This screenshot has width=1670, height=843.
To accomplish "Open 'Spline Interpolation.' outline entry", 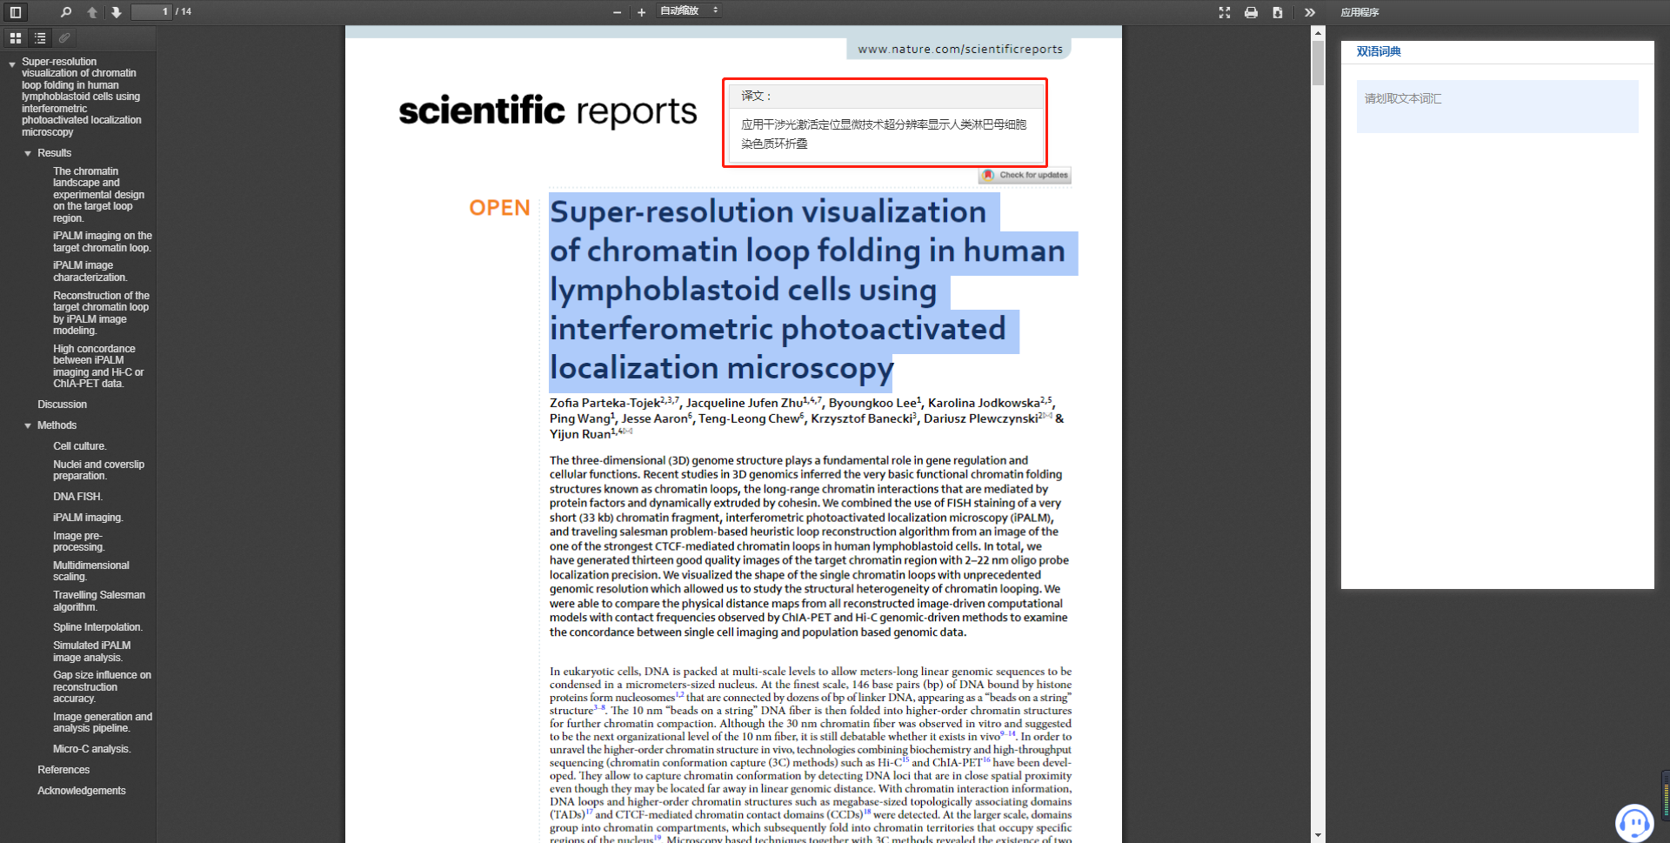I will [98, 627].
